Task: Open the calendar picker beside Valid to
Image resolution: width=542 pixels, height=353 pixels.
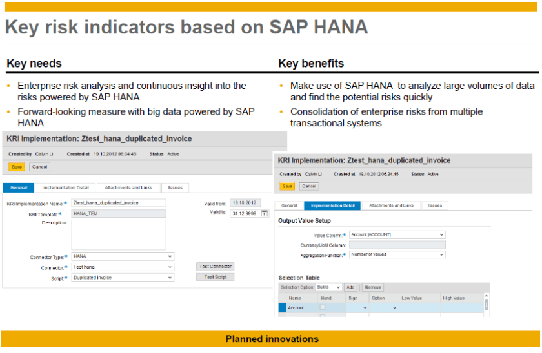Action: click(265, 214)
